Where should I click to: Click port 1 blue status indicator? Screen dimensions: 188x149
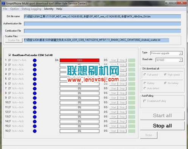pyautogui.click(x=35, y=60)
